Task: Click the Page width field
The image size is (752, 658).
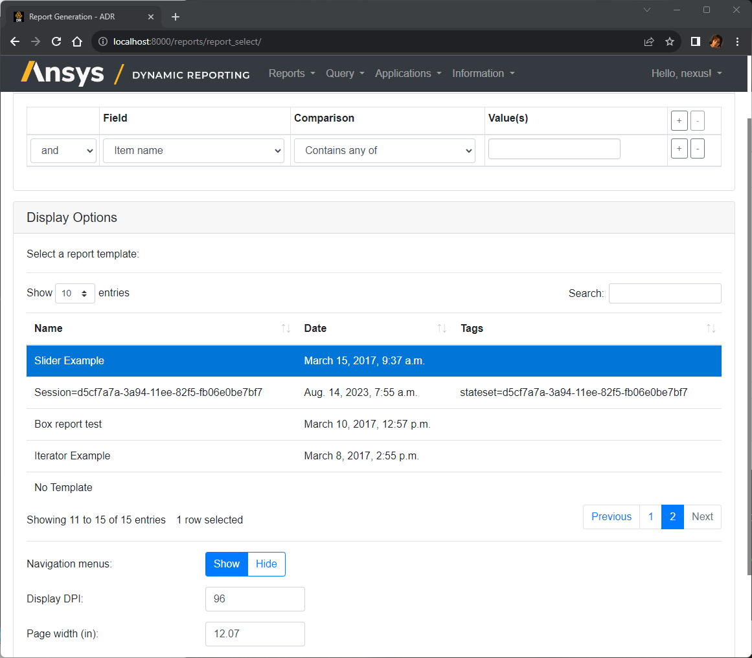Action: 255,634
